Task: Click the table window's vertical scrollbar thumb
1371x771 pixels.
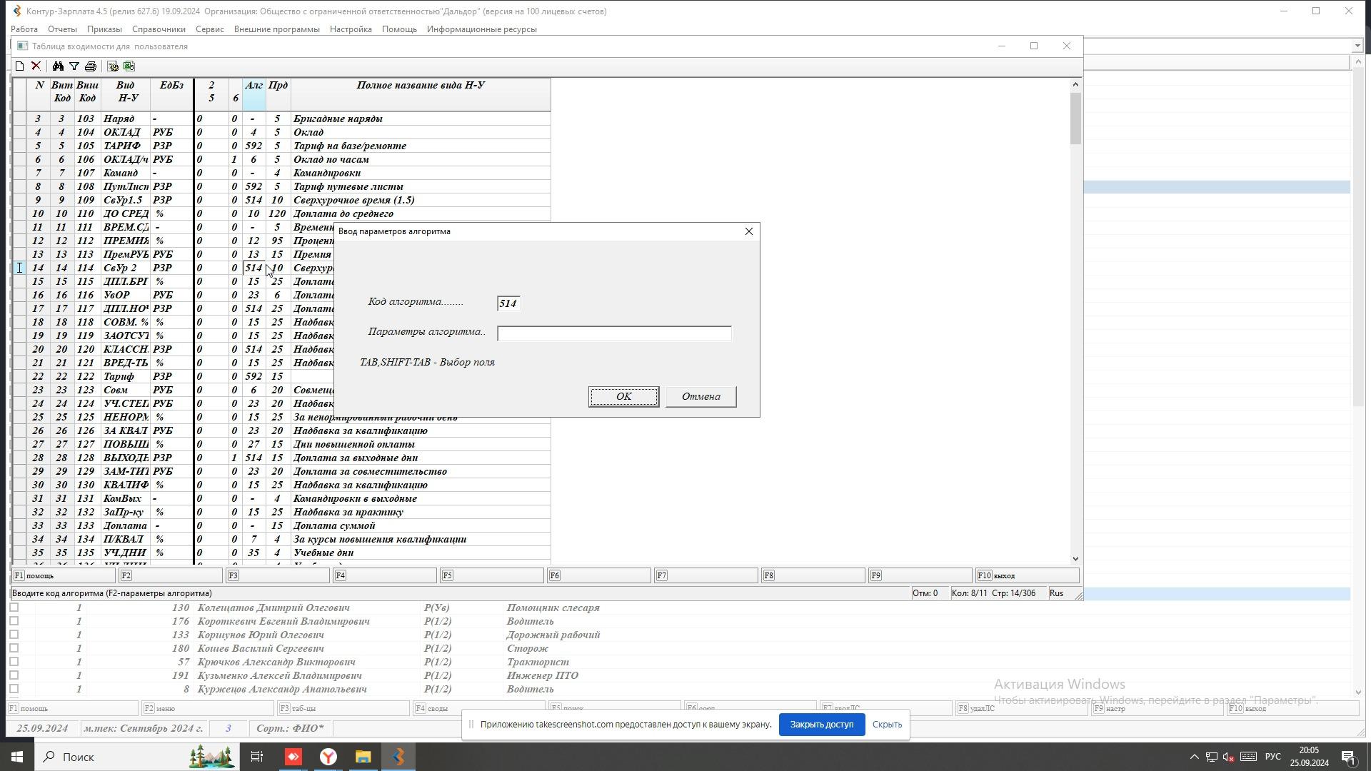Action: [1075, 119]
